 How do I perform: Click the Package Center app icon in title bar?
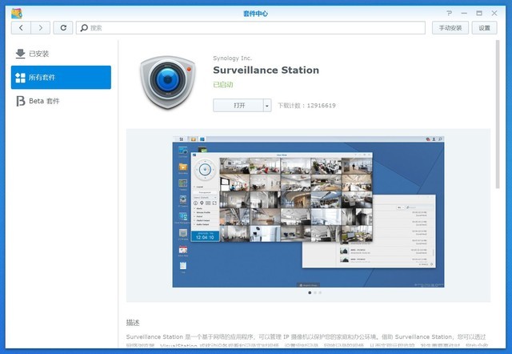[16, 14]
